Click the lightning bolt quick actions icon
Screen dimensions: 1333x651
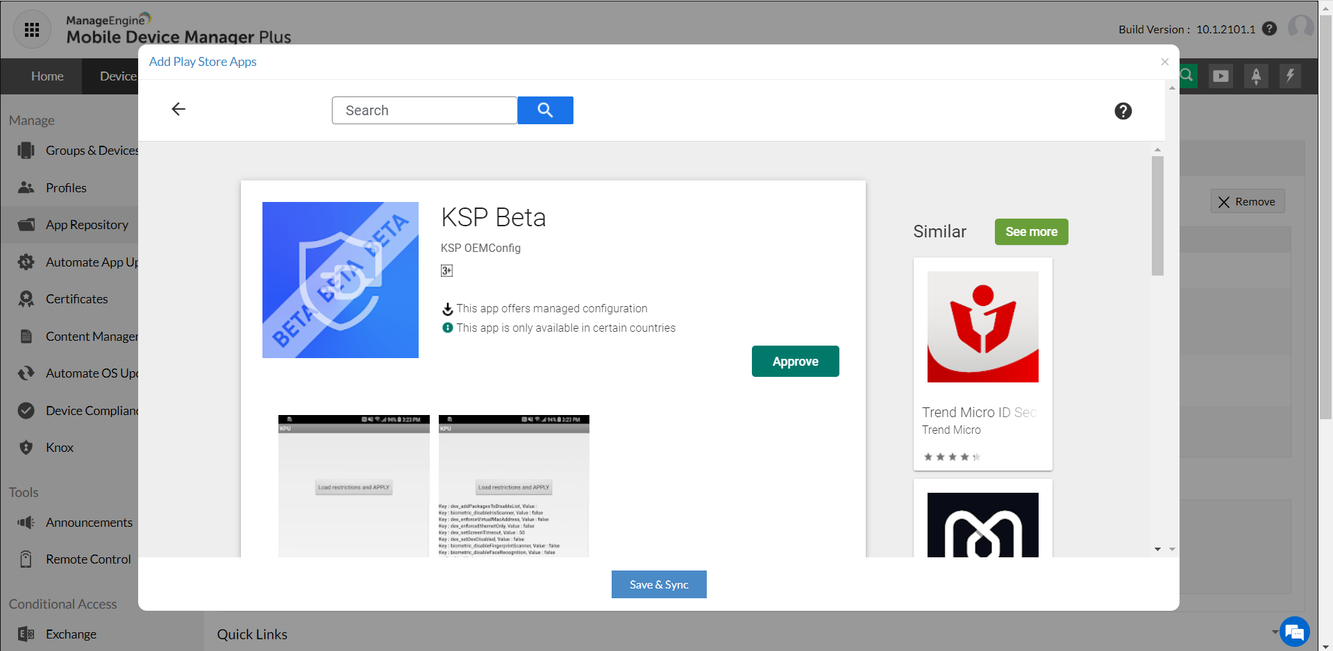coord(1290,76)
